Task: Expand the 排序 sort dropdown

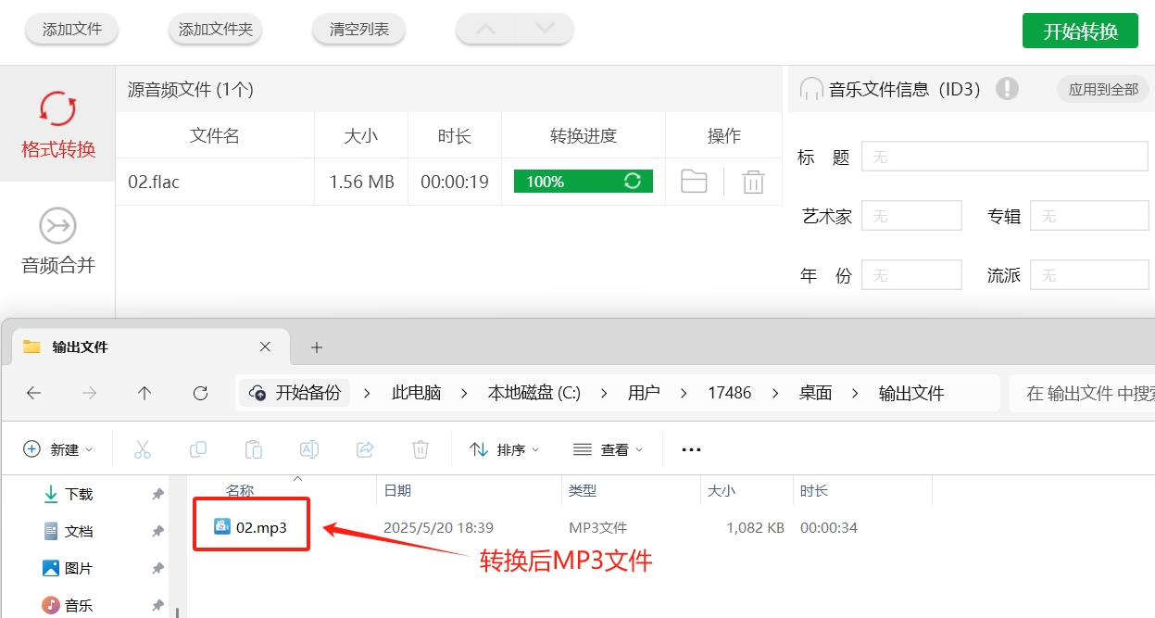Action: [x=505, y=449]
